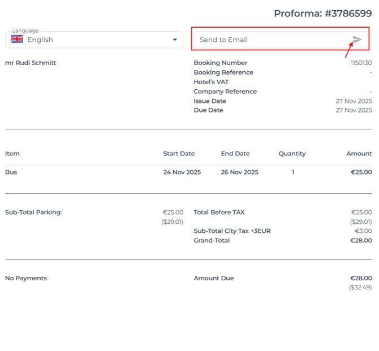Click the Issue Date value
Screen dimensions: 379x351
[x=354, y=101]
